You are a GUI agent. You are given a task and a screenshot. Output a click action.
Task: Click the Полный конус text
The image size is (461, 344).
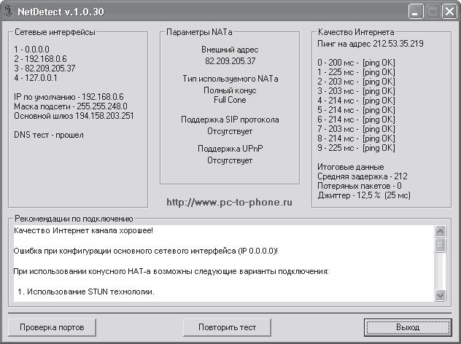pos(230,90)
